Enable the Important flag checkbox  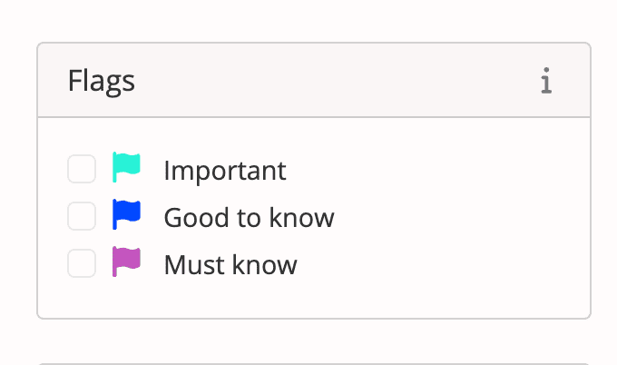[x=82, y=169]
